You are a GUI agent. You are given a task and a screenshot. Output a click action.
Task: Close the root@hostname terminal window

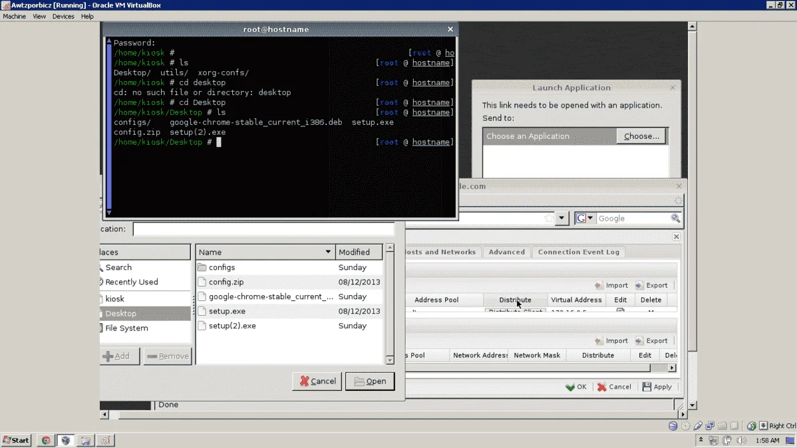coord(450,29)
